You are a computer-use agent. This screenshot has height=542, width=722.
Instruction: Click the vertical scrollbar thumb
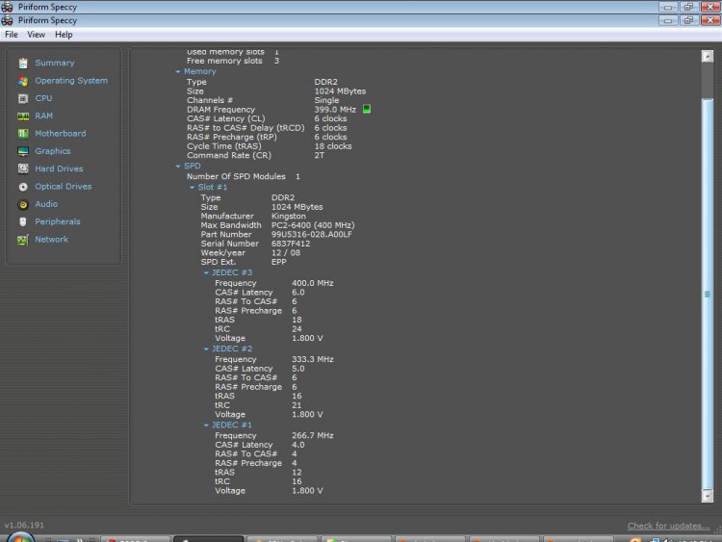click(708, 294)
